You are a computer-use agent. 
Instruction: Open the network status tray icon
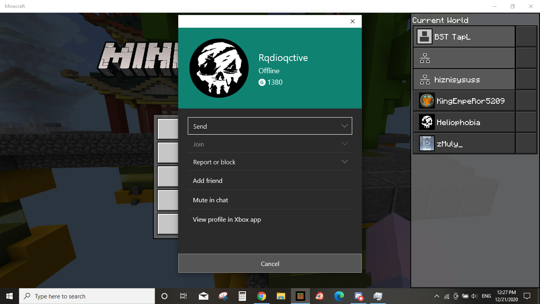coord(447,296)
